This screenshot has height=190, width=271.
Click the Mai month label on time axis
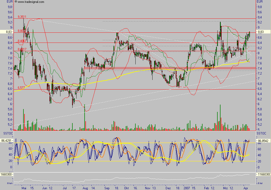point(24,188)
